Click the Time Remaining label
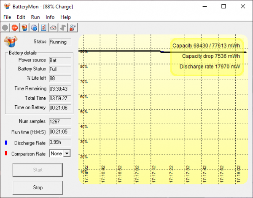The height and width of the screenshot is (198, 253). 30,88
